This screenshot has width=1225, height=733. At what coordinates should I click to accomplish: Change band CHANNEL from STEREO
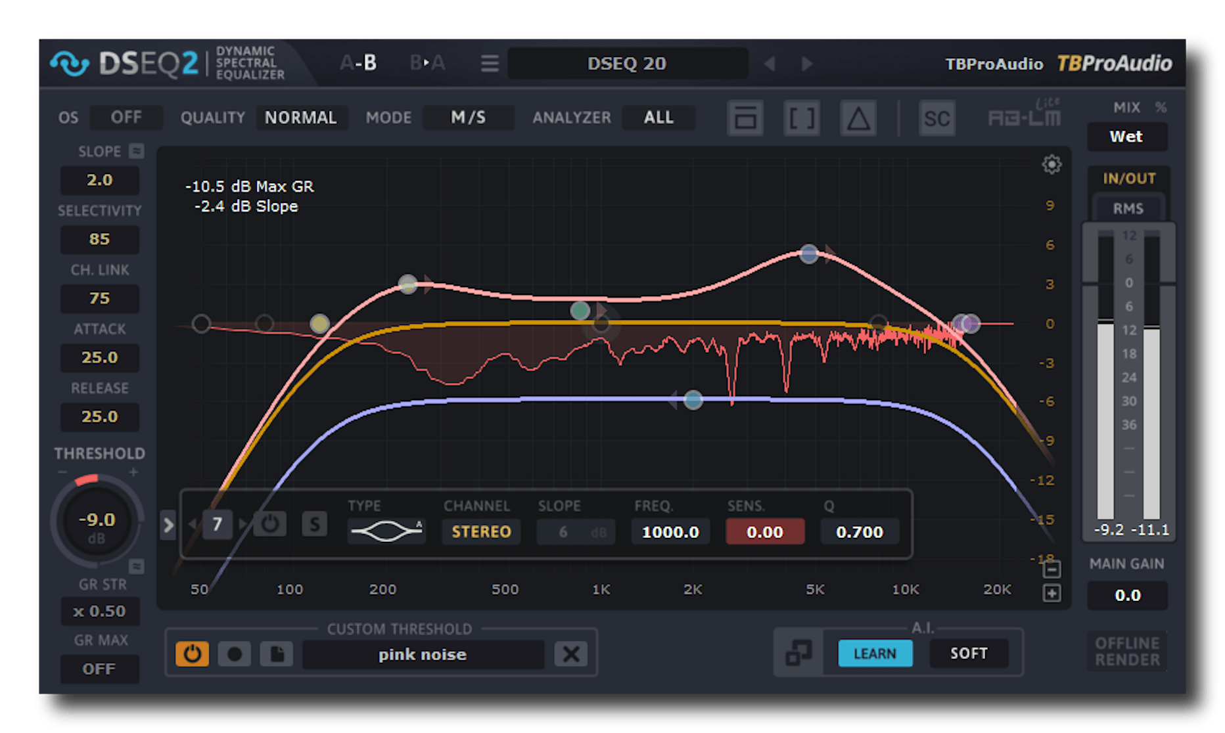point(481,531)
